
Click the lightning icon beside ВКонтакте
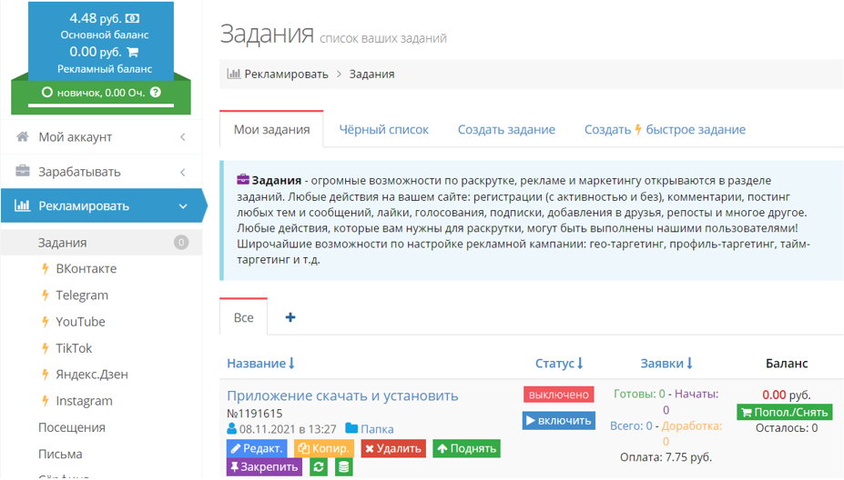[x=46, y=269]
